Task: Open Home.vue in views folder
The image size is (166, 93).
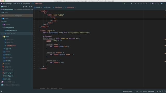Action: [10, 43]
